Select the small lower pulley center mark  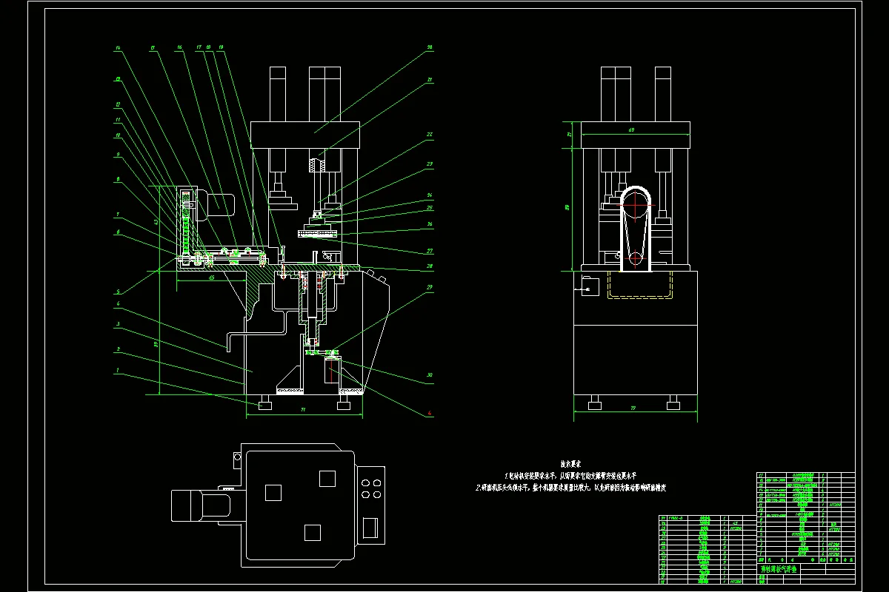(636, 258)
